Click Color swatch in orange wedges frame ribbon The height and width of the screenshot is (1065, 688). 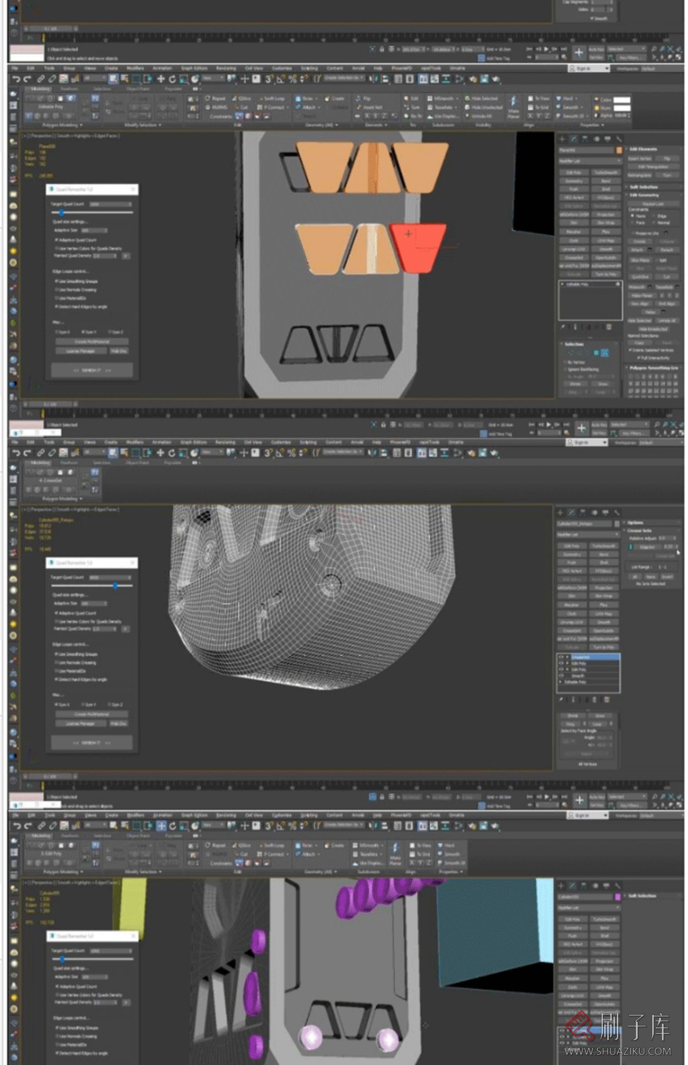point(622,100)
